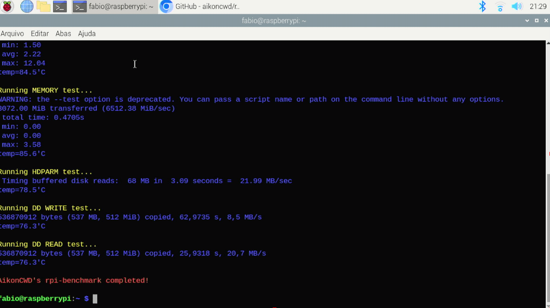550x308 pixels.
Task: Click the Bluetooth tray icon
Action: pyautogui.click(x=483, y=7)
